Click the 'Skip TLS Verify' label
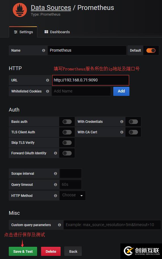 click(x=23, y=142)
